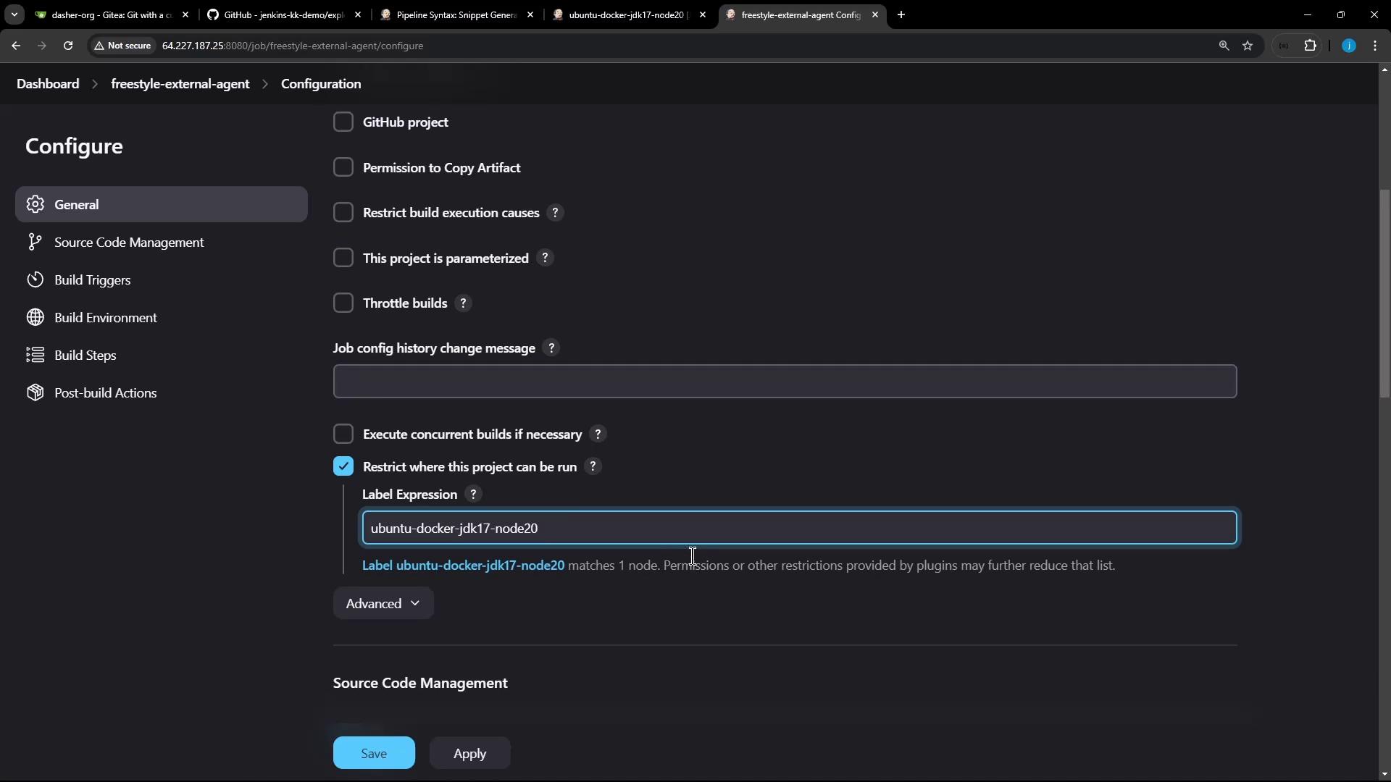Screen dimensions: 1391x782
Task: Click the Save button
Action: coord(374,753)
